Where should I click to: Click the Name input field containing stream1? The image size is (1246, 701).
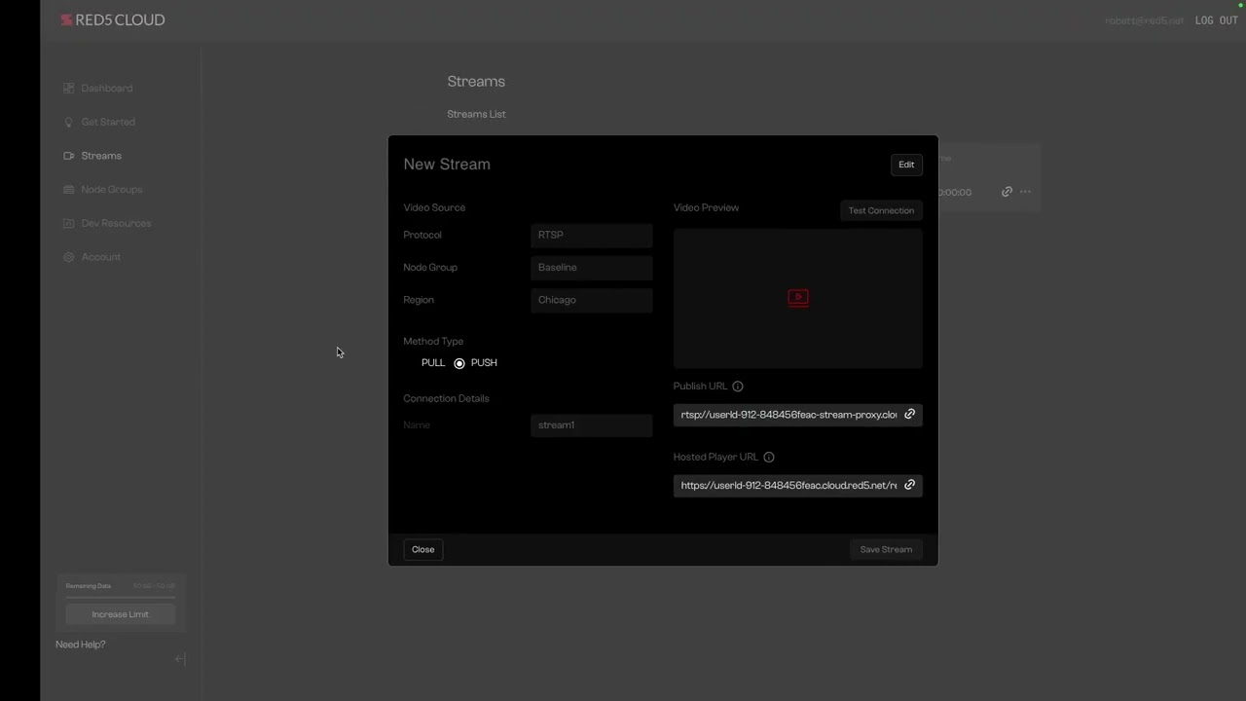click(x=592, y=425)
